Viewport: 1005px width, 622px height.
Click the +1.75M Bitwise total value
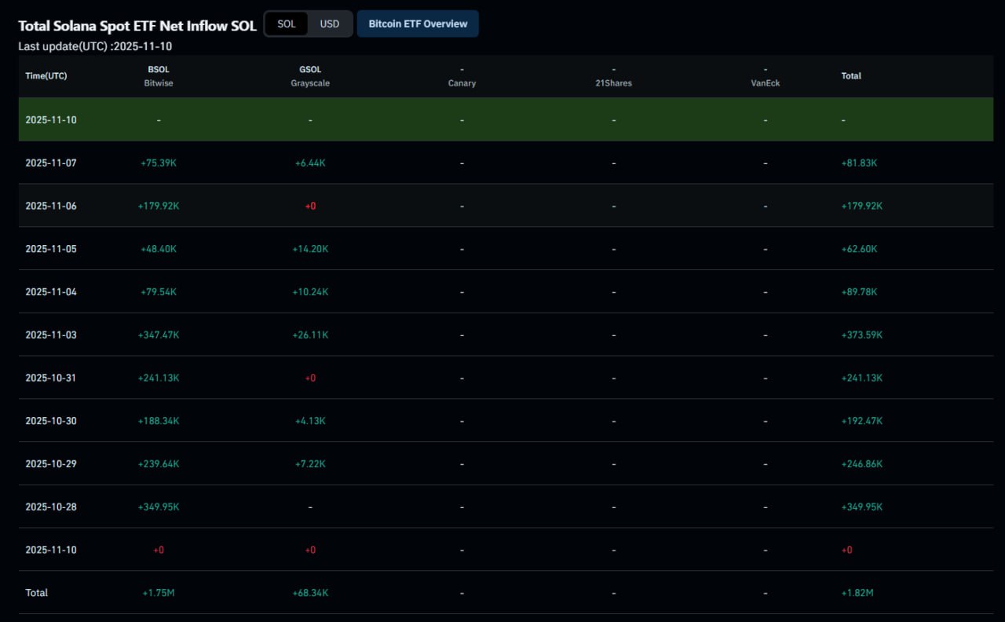[159, 592]
